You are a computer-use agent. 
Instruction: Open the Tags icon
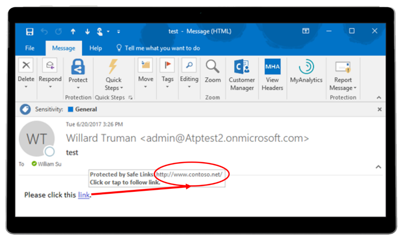tap(167, 65)
